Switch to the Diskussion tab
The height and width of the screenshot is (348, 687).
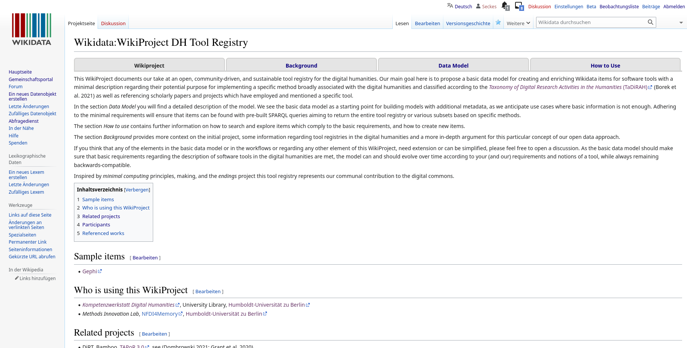coord(113,23)
